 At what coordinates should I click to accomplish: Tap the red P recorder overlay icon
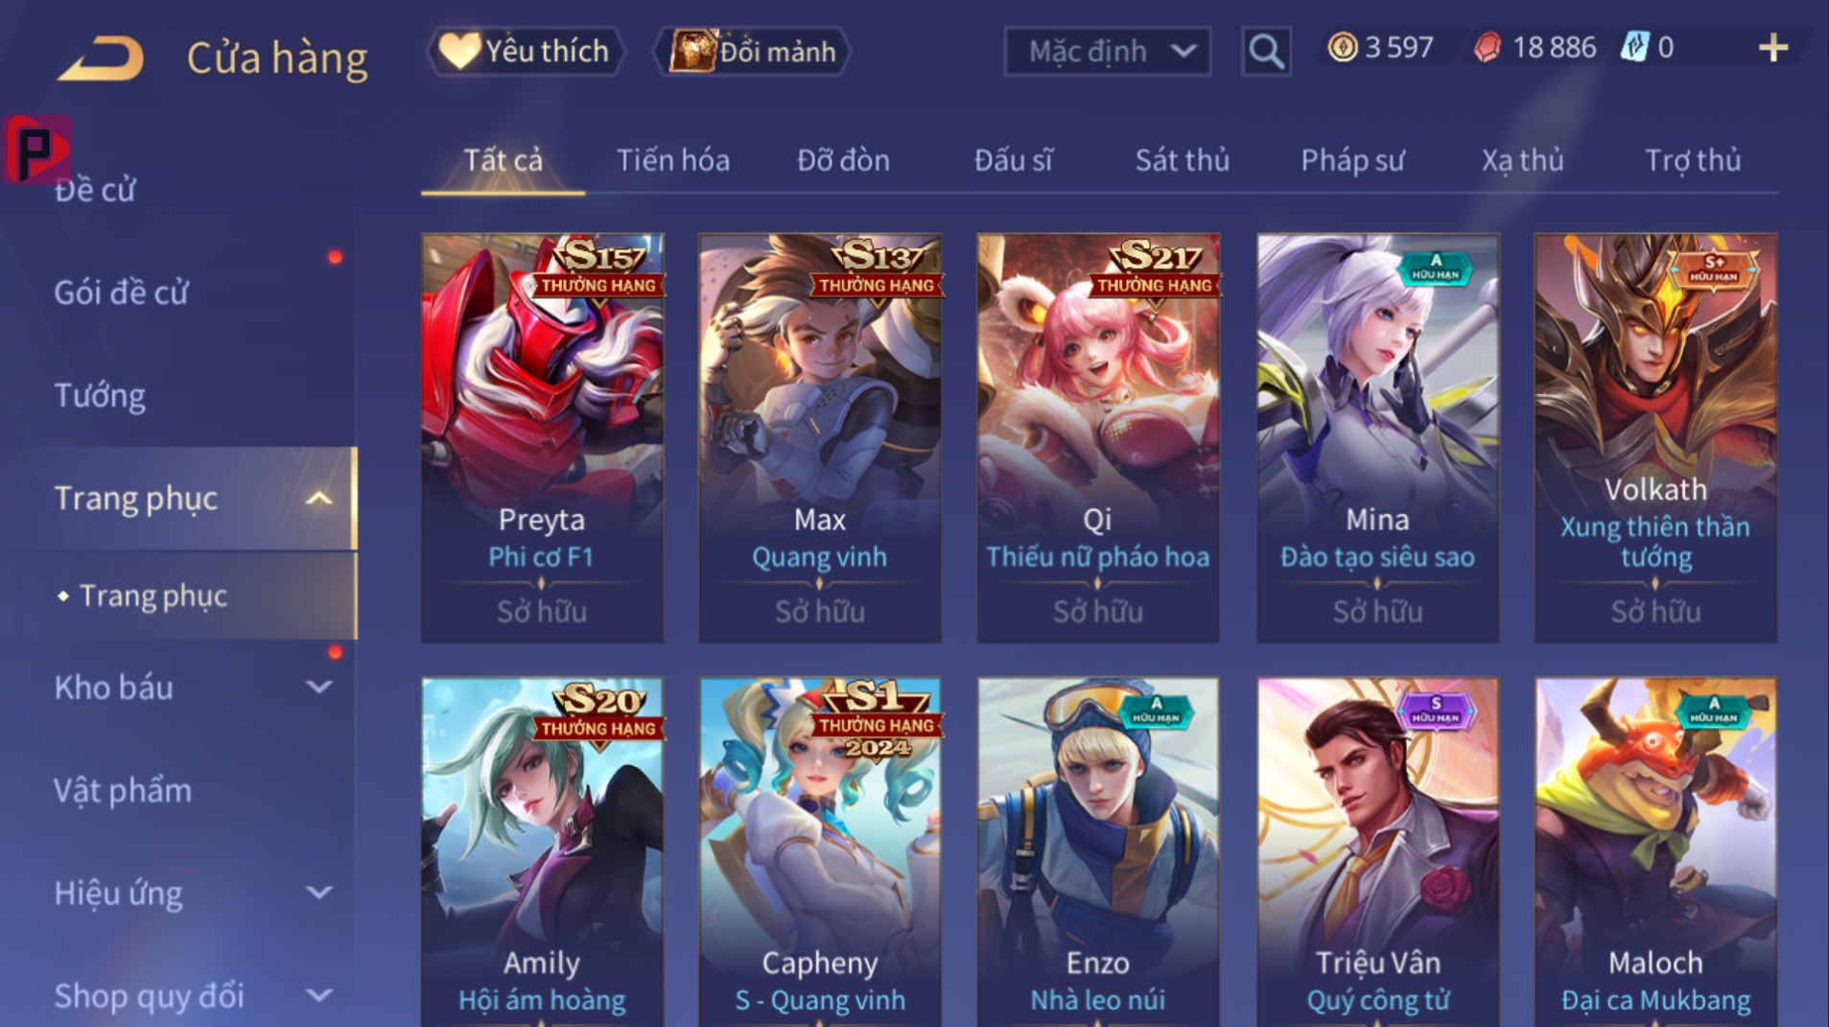pos(36,150)
